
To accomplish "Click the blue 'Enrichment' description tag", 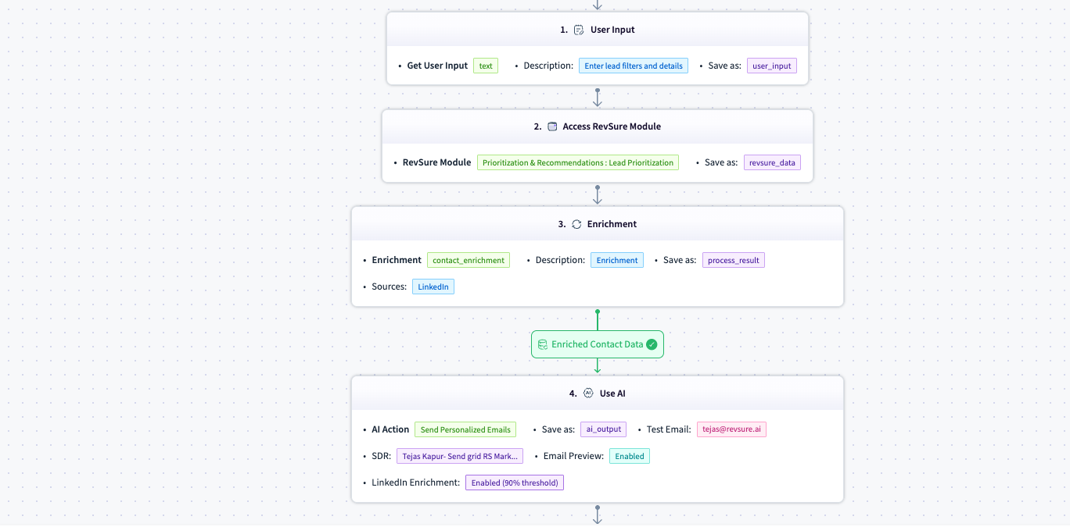I will point(617,260).
